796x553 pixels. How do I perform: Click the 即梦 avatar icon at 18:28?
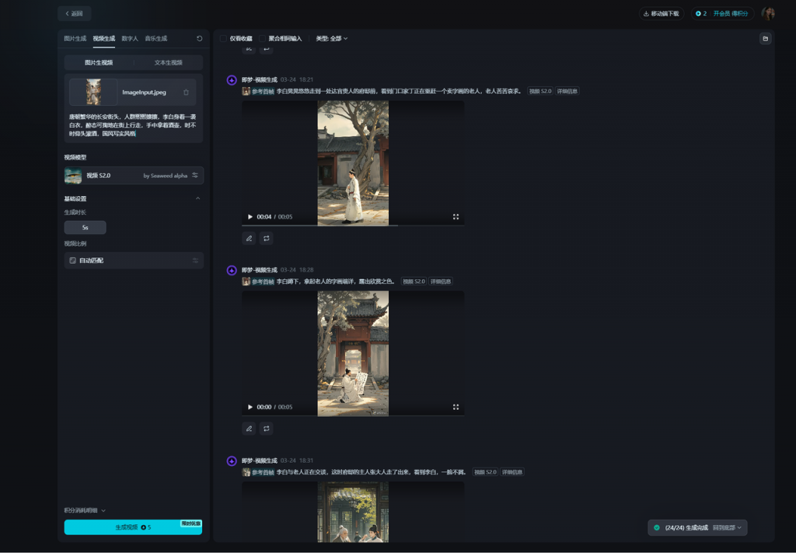click(232, 270)
